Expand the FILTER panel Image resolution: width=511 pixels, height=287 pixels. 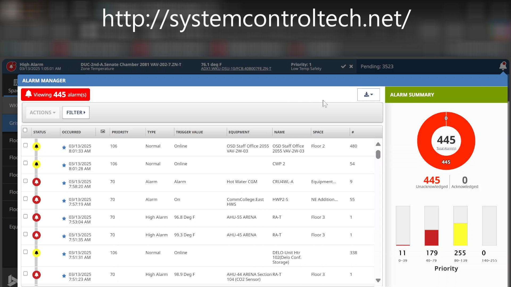(76, 112)
